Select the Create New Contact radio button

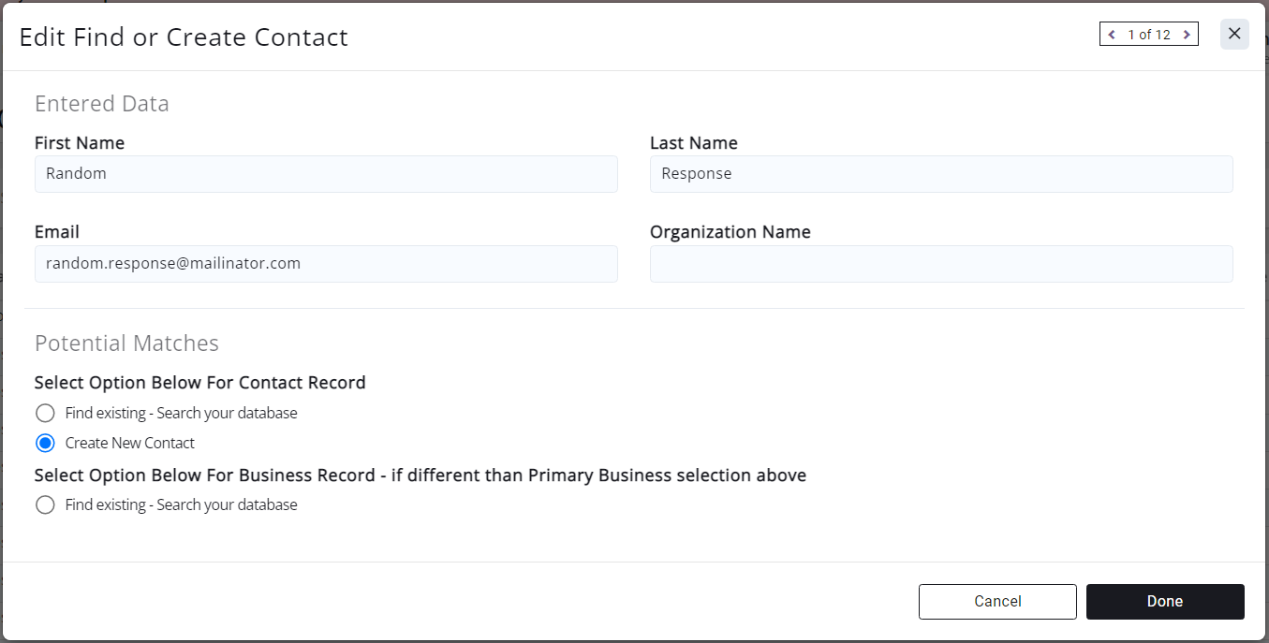[x=45, y=443]
